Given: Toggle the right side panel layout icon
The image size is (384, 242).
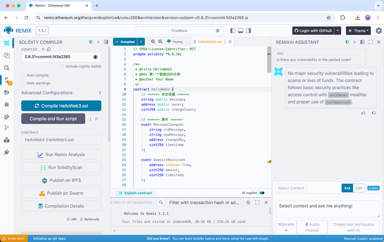Looking at the screenshot, I should (248, 31).
